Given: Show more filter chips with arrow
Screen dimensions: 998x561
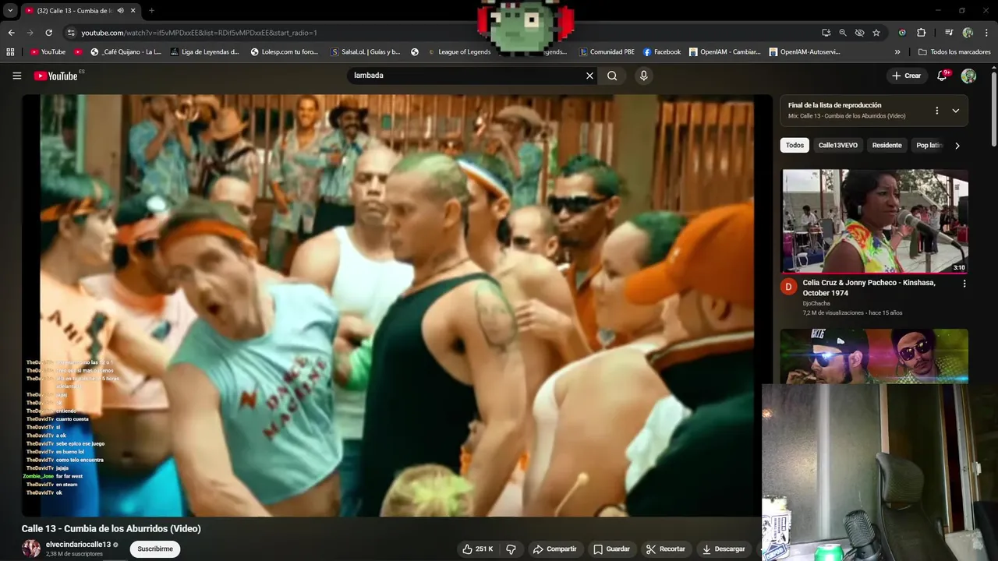Looking at the screenshot, I should pyautogui.click(x=957, y=146).
